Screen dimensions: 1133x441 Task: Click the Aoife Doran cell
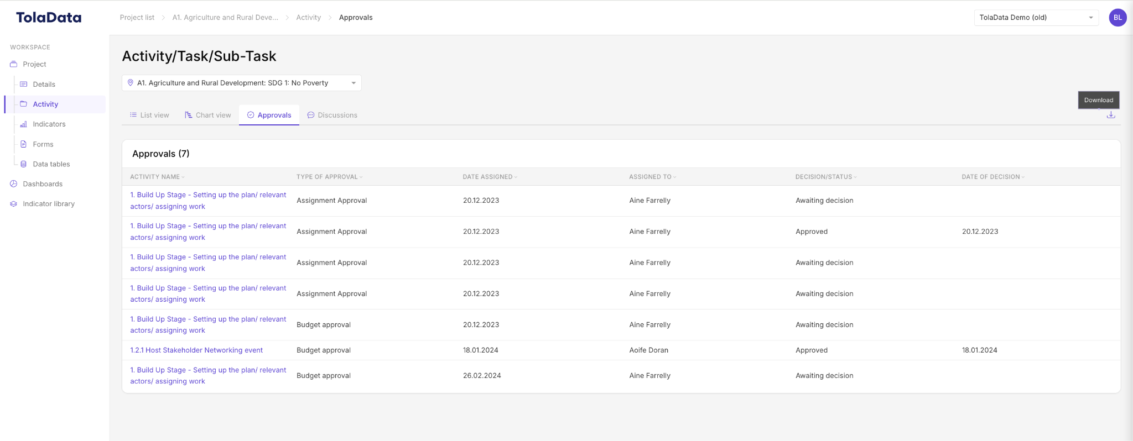point(649,350)
